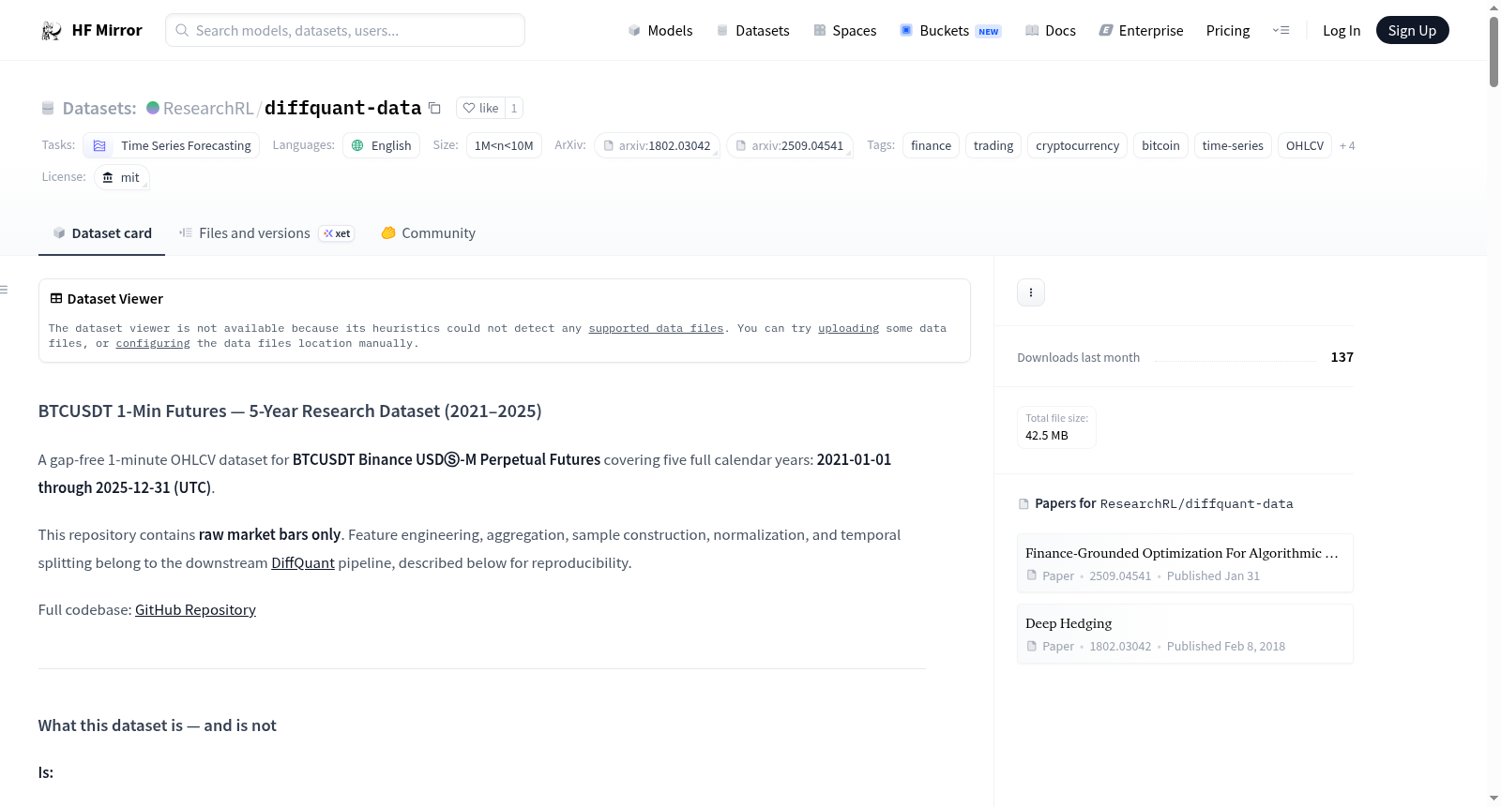Focus the search models and datasets field
Image resolution: width=1501 pixels, height=807 pixels.
click(345, 30)
